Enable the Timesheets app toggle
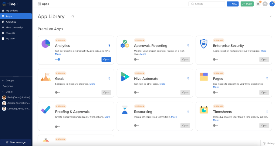This screenshot has width=277, height=147. [x=215, y=125]
